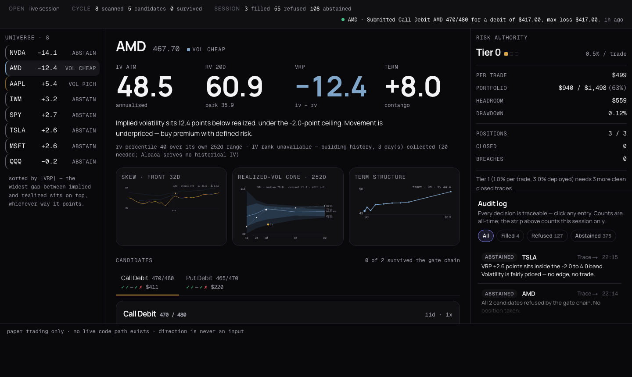The height and width of the screenshot is (377, 632).
Task: Open the TSLA universe entry
Action: tap(53, 130)
